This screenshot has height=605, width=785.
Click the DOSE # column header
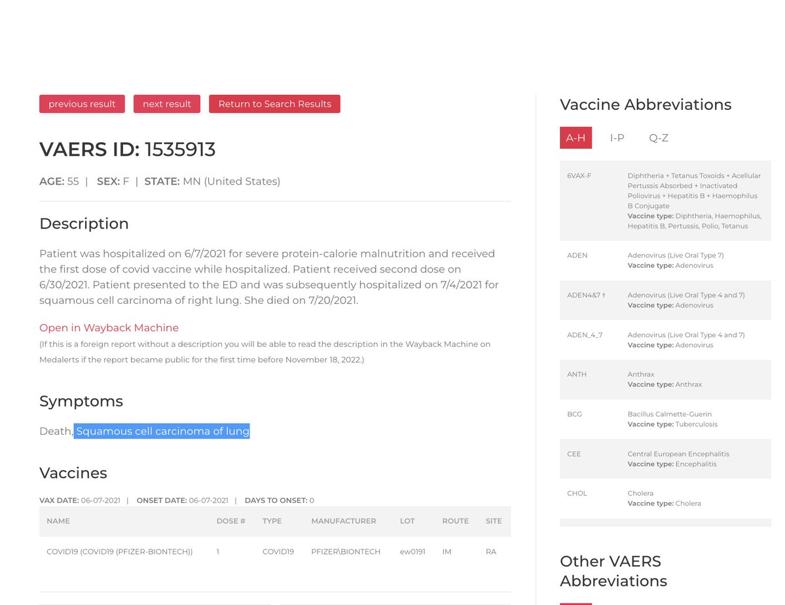point(230,521)
